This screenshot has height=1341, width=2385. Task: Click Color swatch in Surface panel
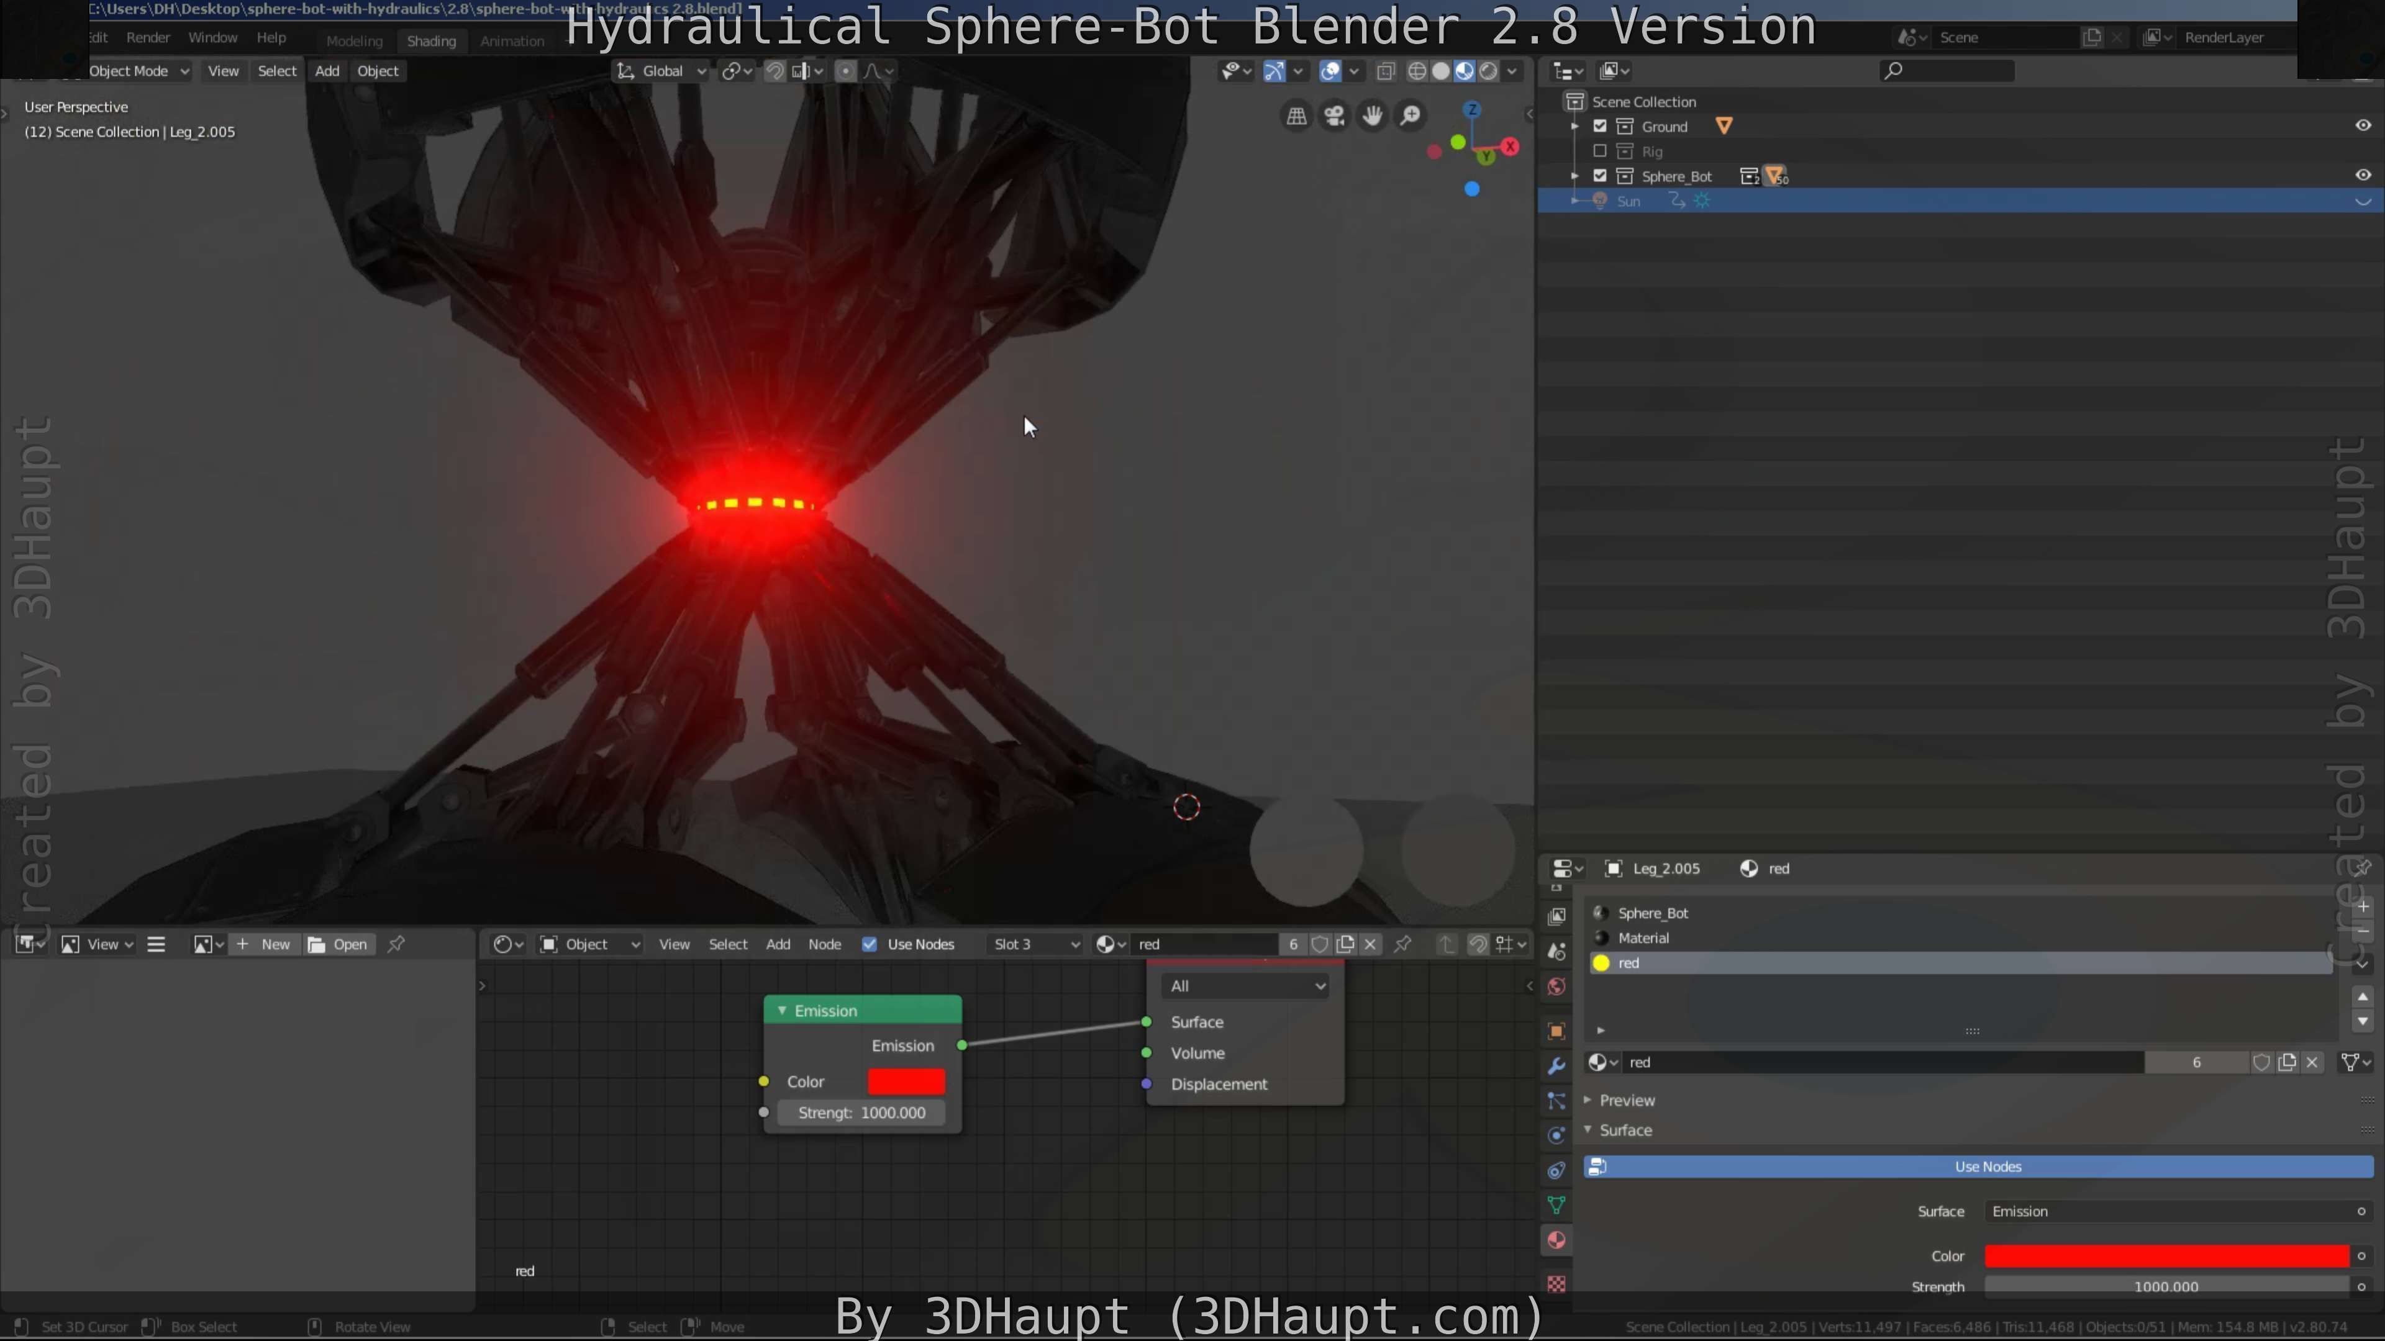pyautogui.click(x=2166, y=1256)
